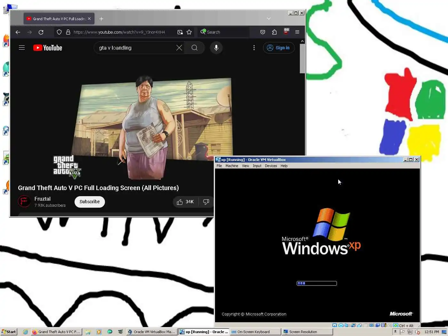The image size is (448, 336).
Task: Show site security lock information
Action: [x=68, y=32]
